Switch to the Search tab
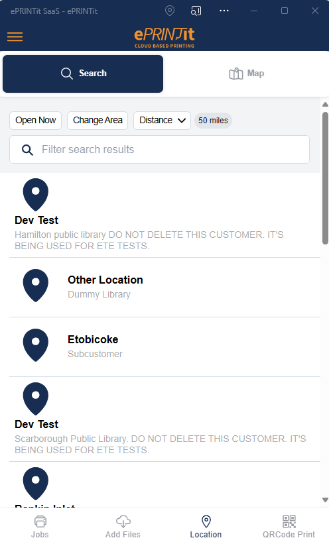The width and height of the screenshot is (329, 544). point(83,74)
